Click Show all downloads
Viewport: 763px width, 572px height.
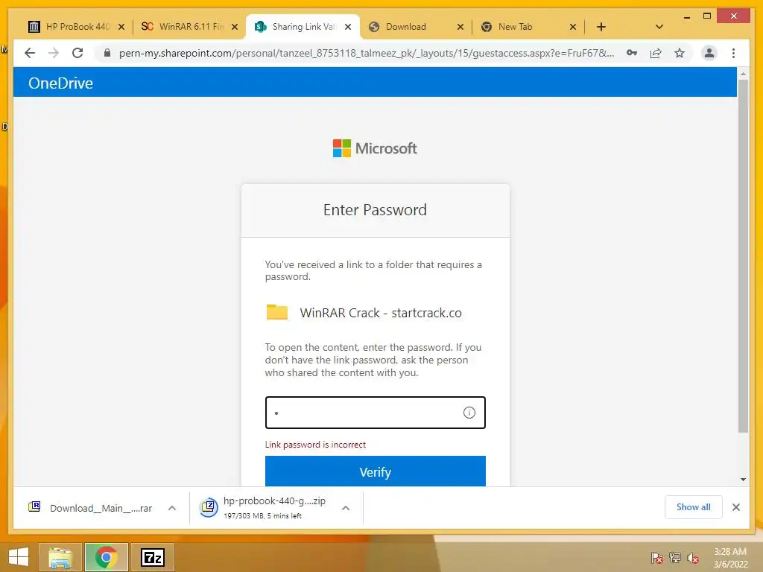[x=694, y=506]
